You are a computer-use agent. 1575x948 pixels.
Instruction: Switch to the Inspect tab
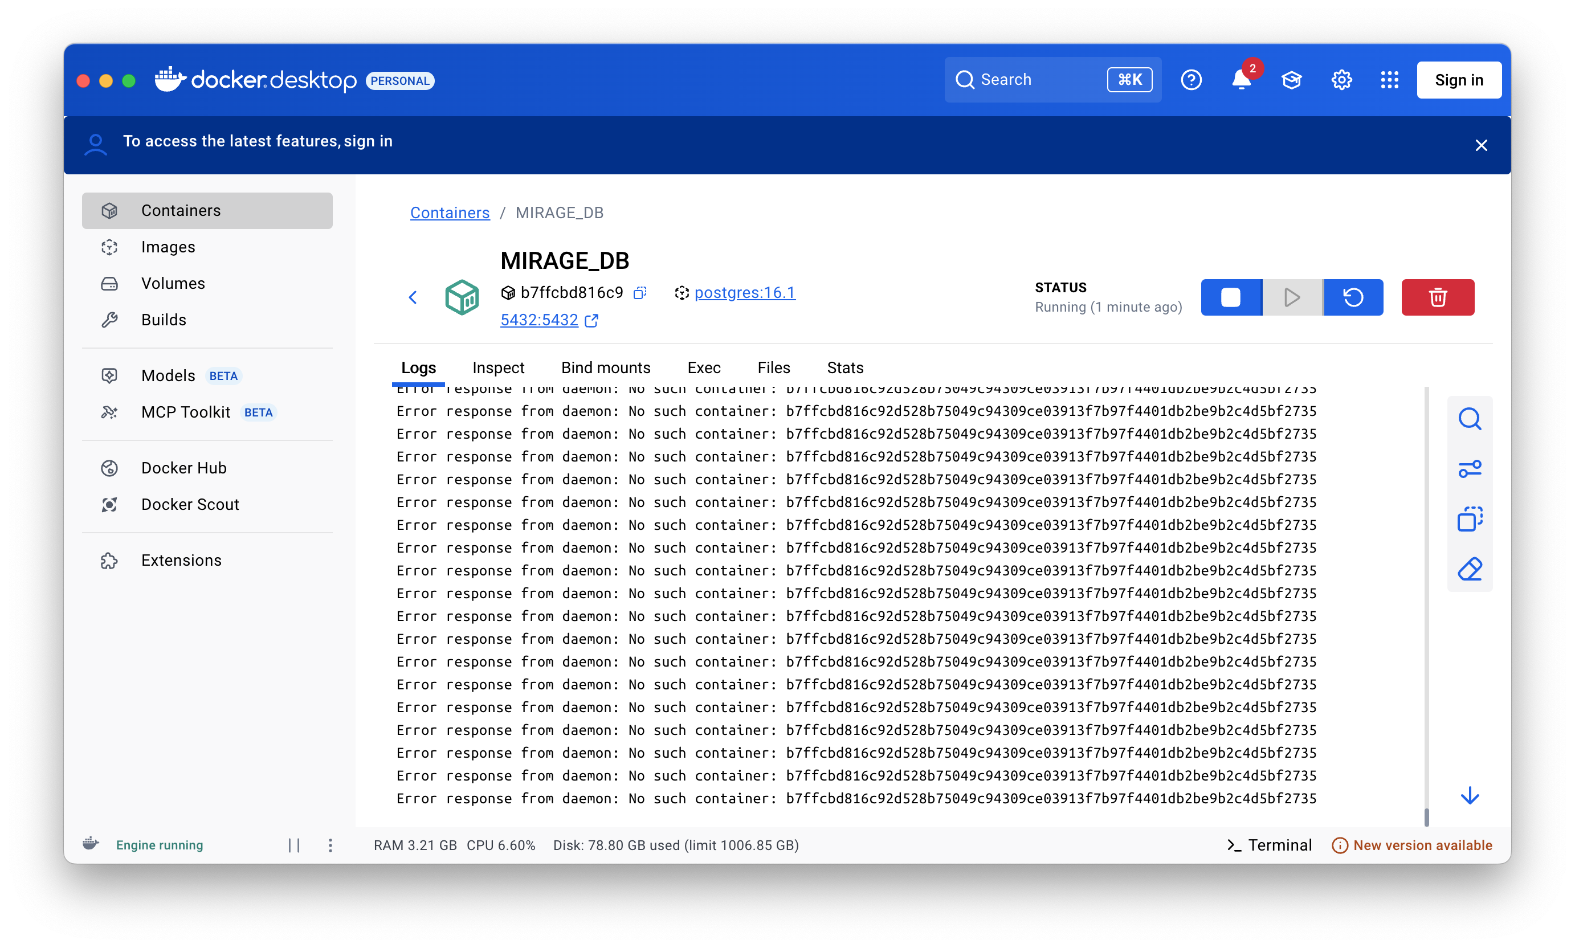(497, 367)
